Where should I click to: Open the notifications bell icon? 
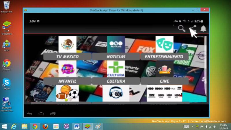click(203, 28)
